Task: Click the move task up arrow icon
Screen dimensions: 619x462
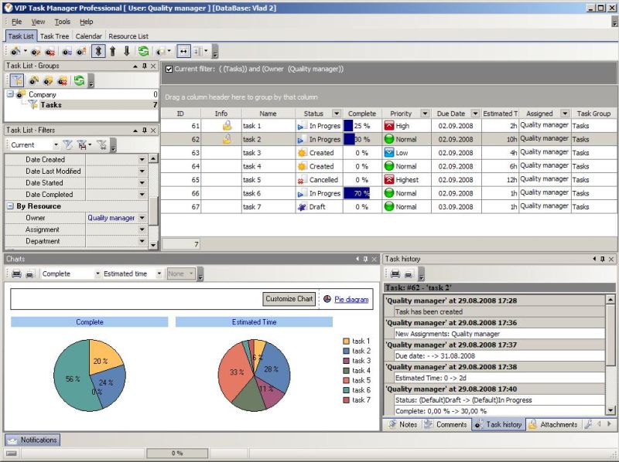Action: pos(113,52)
